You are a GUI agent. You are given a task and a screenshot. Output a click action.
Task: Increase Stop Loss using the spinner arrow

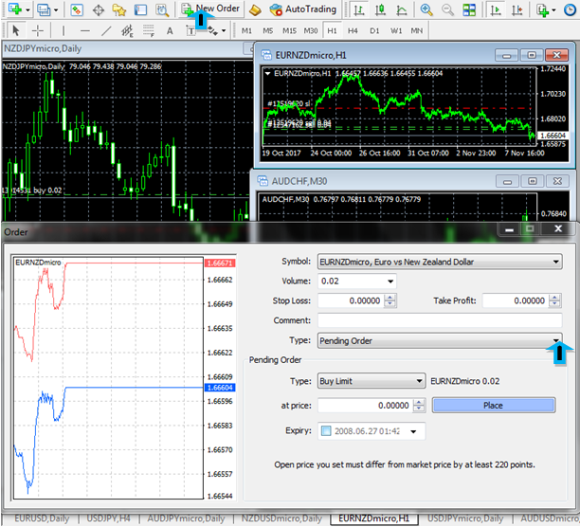tap(389, 298)
